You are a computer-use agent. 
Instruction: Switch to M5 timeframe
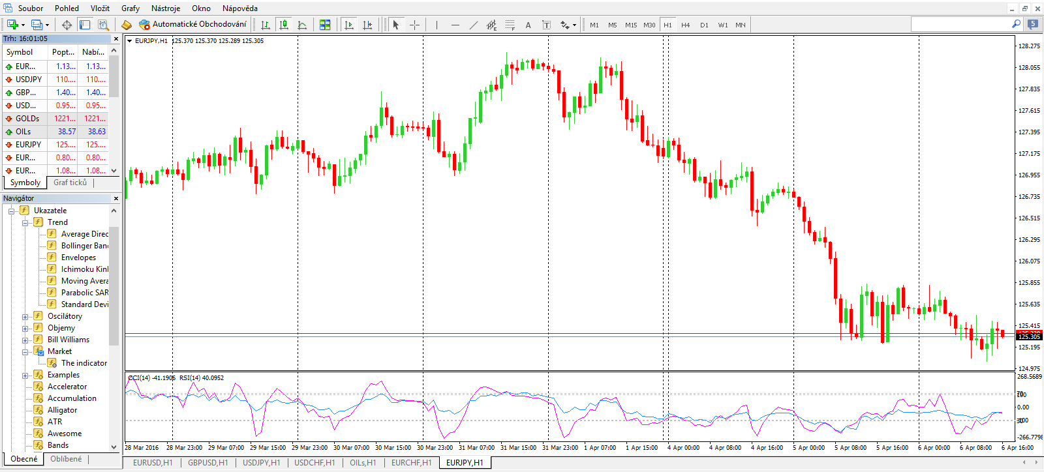[613, 25]
